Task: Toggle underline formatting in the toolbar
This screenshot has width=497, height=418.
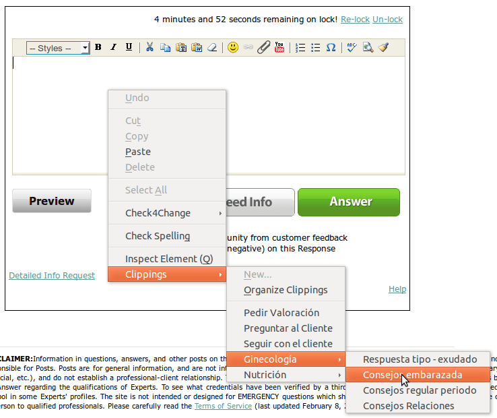Action: pos(129,47)
